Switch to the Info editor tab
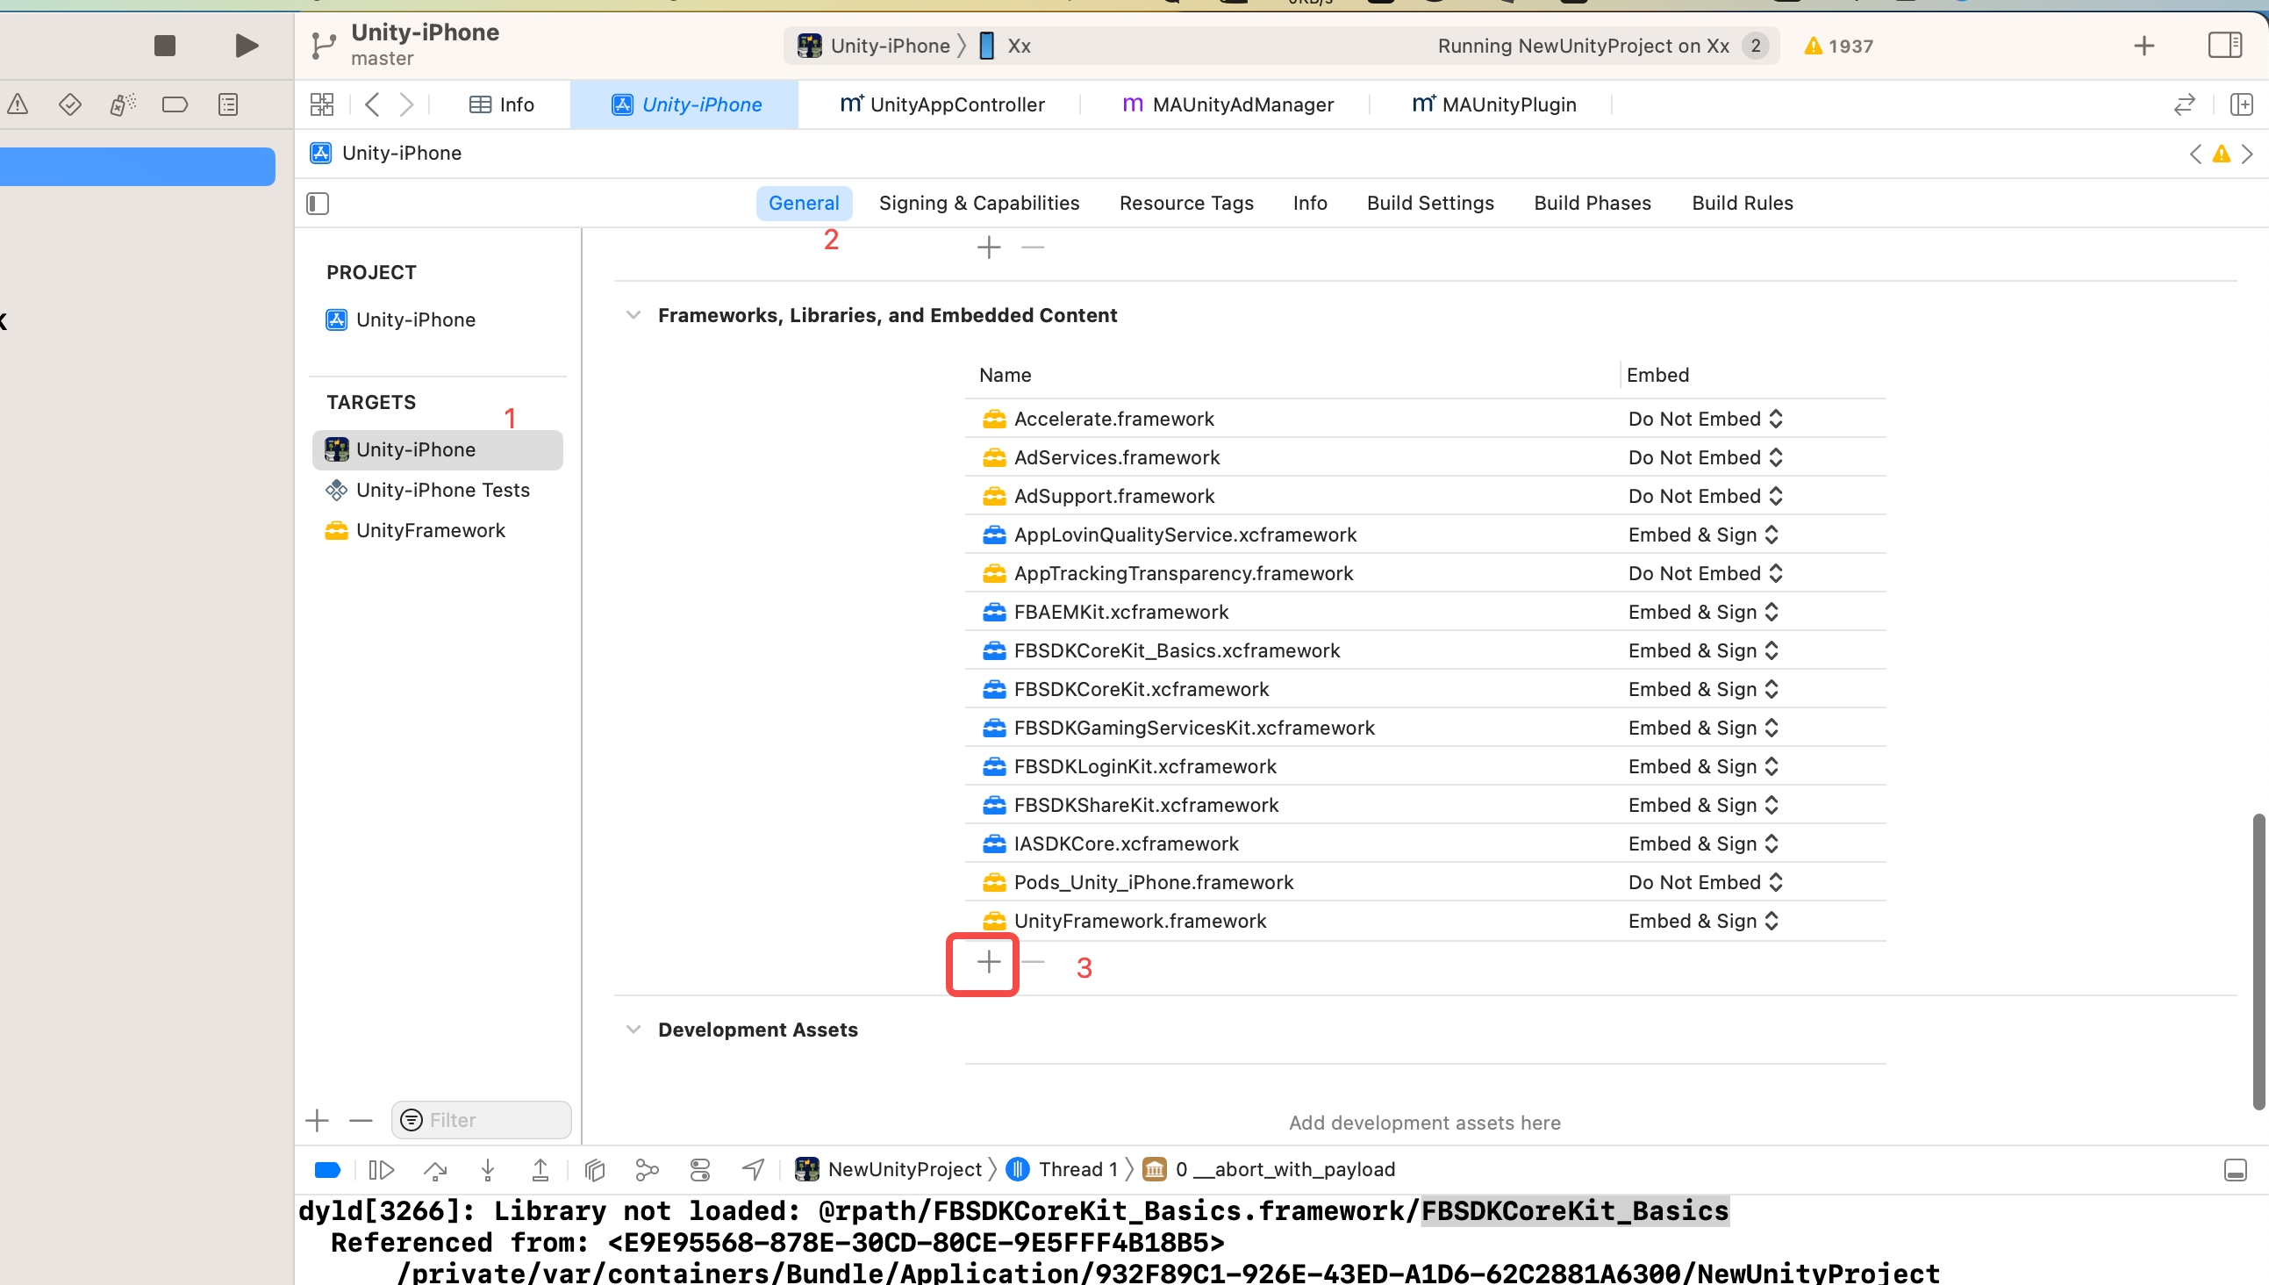2269x1285 pixels. point(501,104)
